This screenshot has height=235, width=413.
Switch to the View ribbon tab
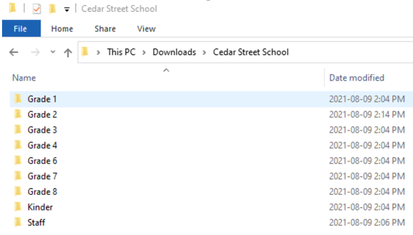pyautogui.click(x=146, y=29)
